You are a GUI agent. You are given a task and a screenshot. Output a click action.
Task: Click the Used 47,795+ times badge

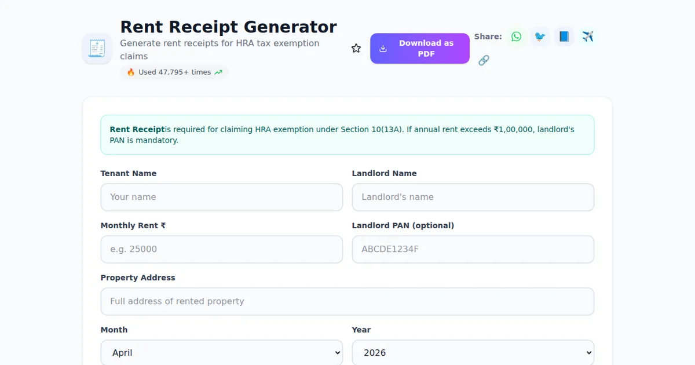[174, 72]
